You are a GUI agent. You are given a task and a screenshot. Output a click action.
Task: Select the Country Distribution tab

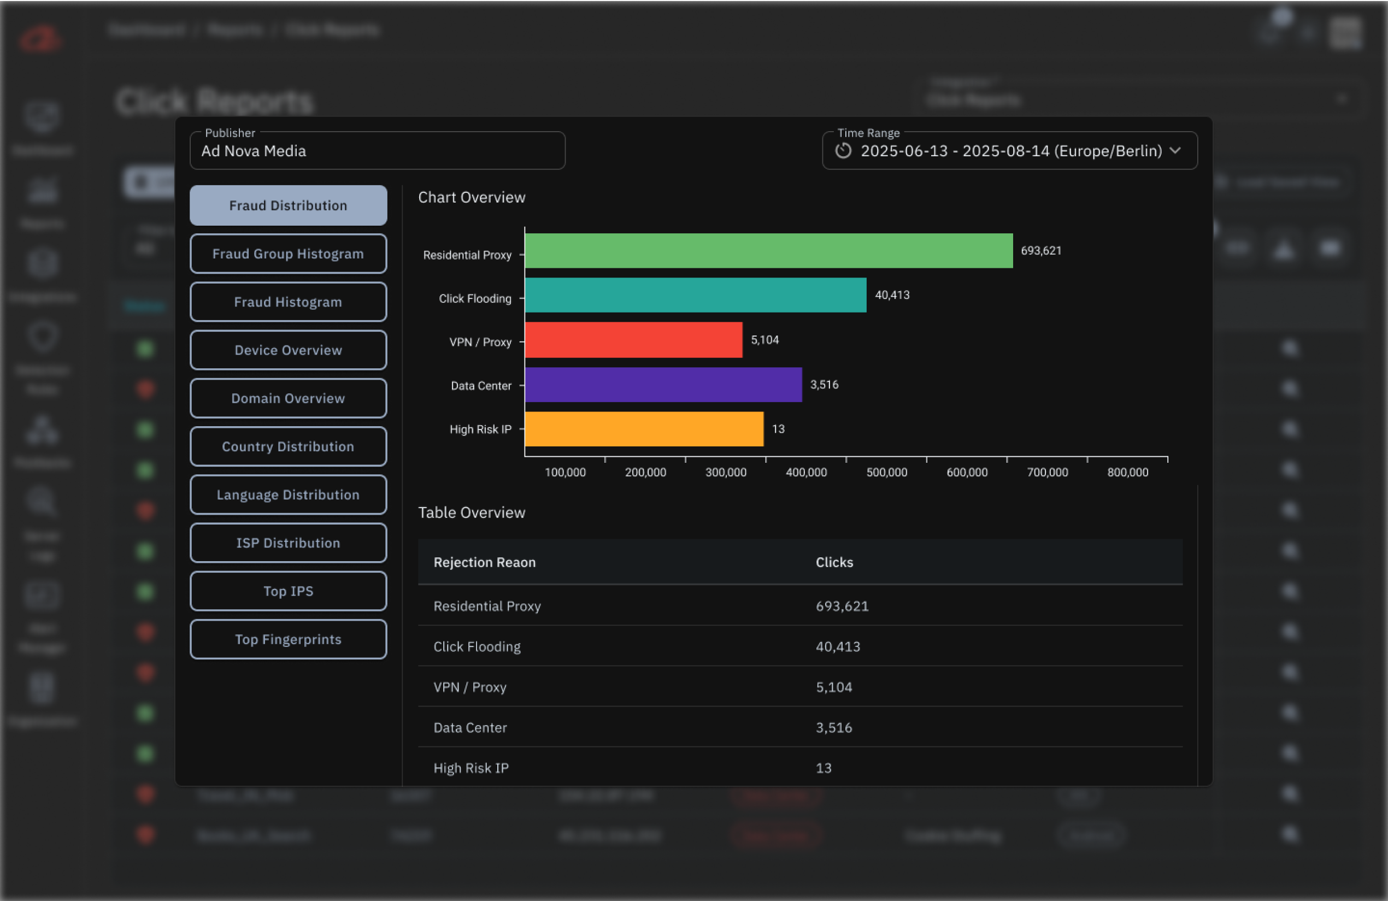[288, 446]
